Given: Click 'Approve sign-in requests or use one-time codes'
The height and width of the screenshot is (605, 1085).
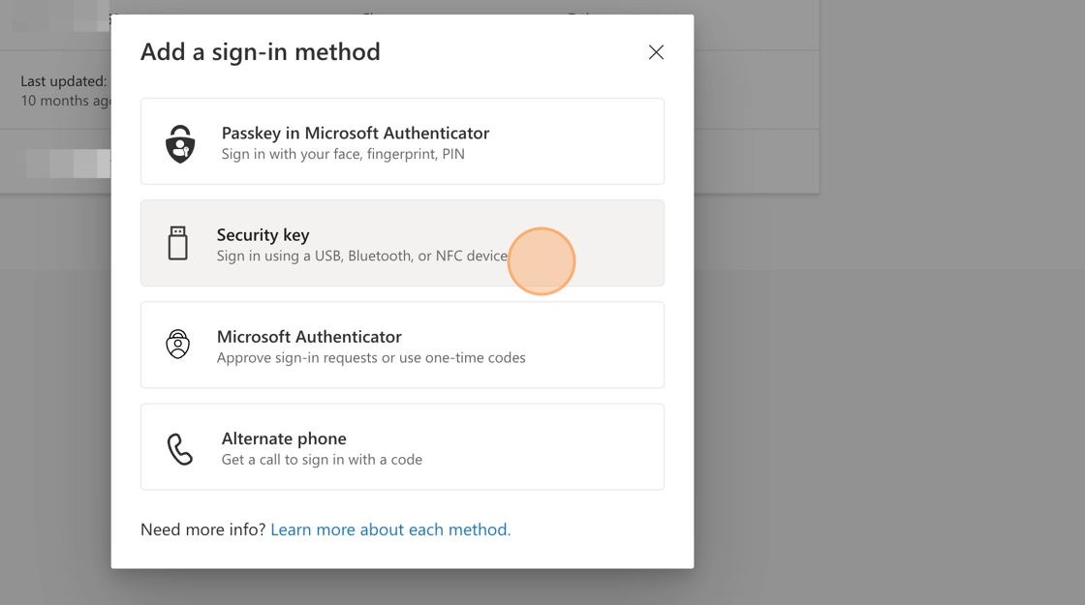Looking at the screenshot, I should click(x=371, y=358).
